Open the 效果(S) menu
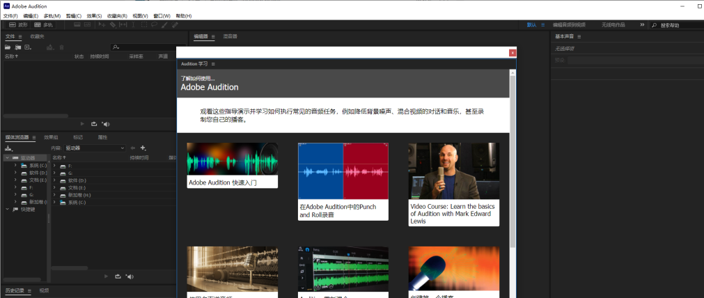This screenshot has height=298, width=704. click(94, 16)
